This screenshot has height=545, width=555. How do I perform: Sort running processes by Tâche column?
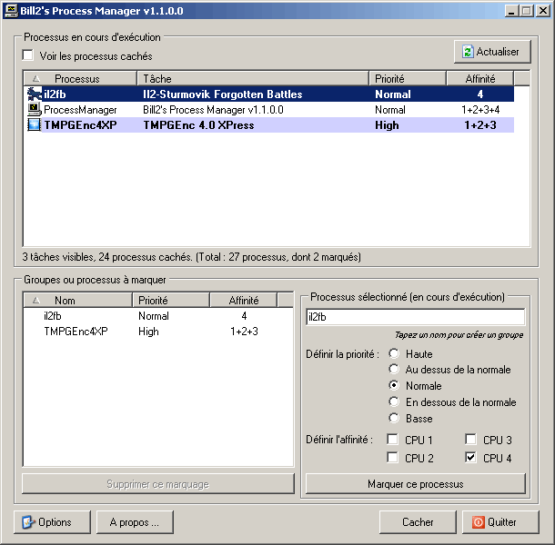pyautogui.click(x=253, y=78)
